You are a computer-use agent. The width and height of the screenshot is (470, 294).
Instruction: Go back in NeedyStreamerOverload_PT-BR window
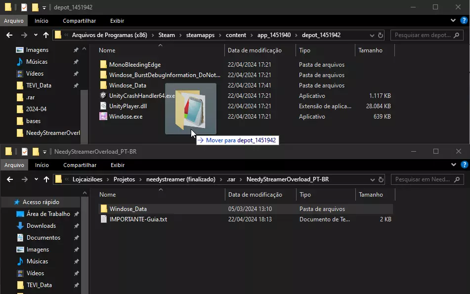click(10, 179)
